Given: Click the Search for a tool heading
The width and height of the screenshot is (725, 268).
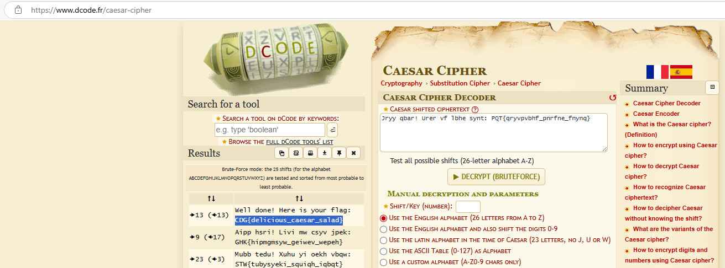Looking at the screenshot, I should coord(223,104).
